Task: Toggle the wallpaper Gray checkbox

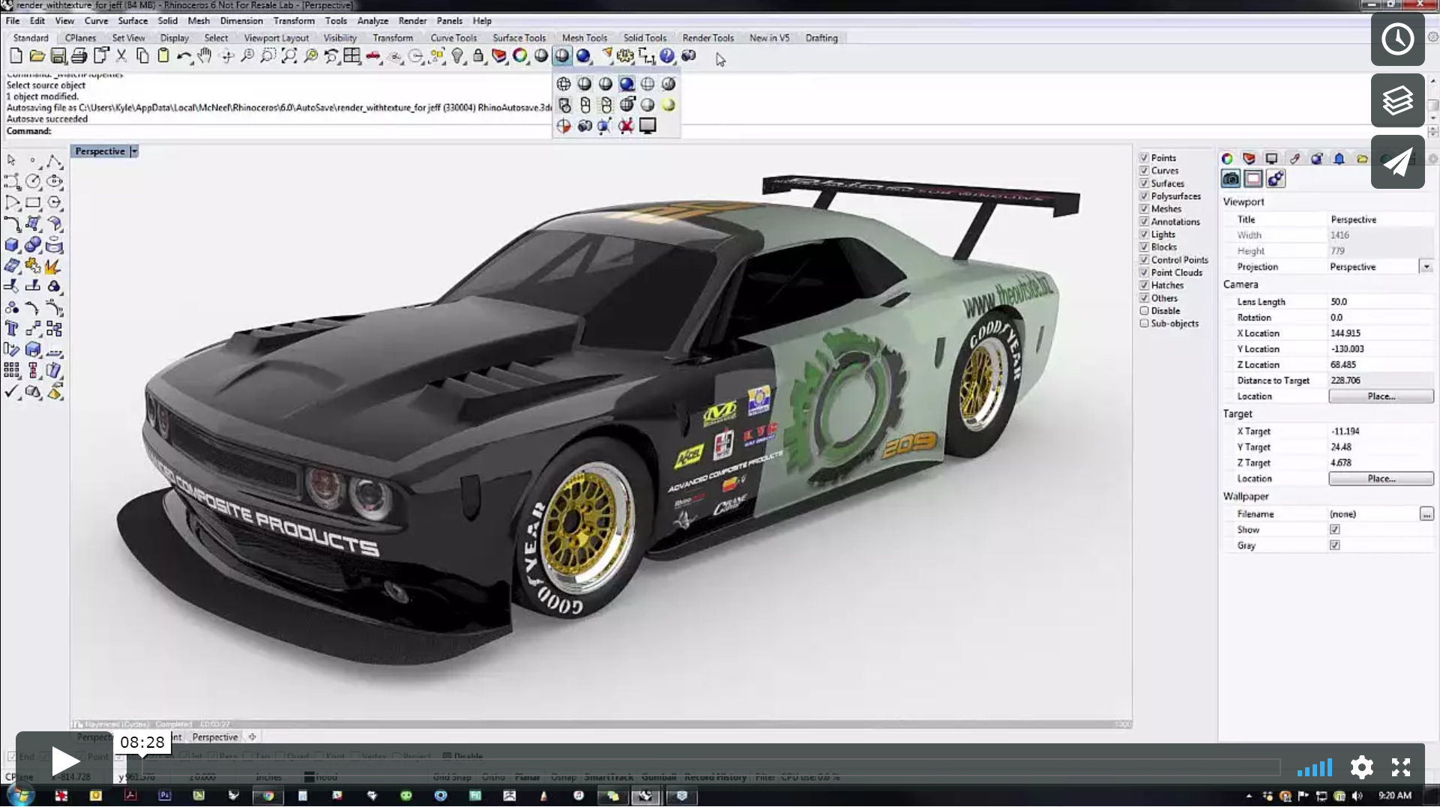Action: coord(1335,545)
